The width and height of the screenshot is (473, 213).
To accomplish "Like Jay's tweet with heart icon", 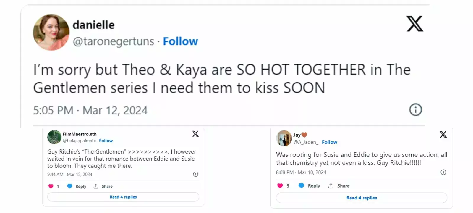I will coord(280,186).
